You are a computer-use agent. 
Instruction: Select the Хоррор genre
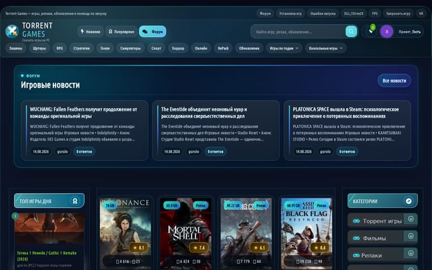tap(178, 48)
